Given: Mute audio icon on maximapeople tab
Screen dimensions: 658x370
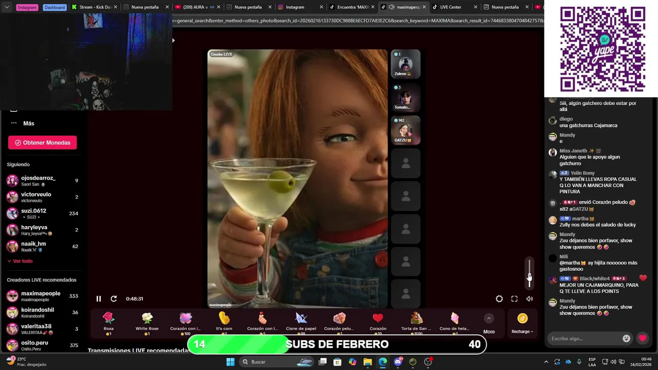Looking at the screenshot, I should [x=392, y=7].
